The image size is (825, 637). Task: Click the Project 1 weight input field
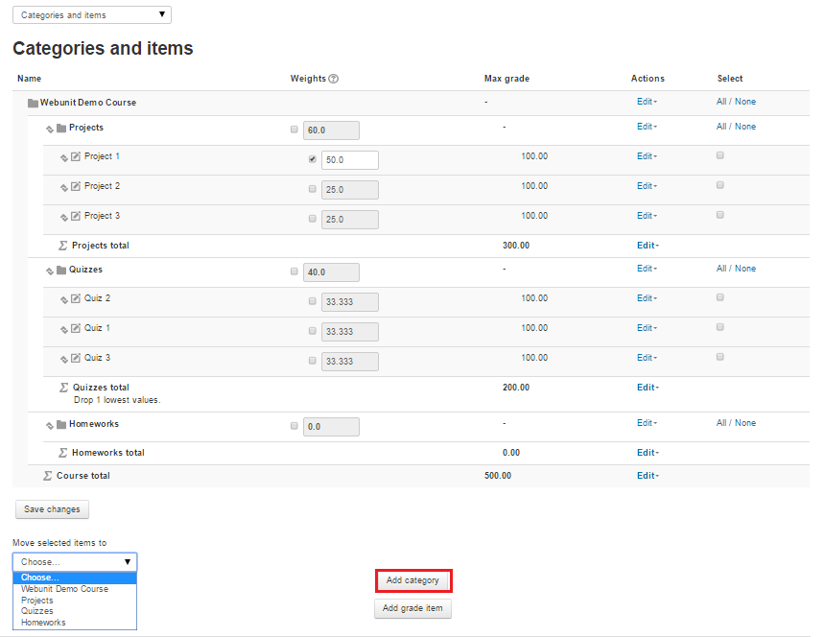(x=349, y=160)
